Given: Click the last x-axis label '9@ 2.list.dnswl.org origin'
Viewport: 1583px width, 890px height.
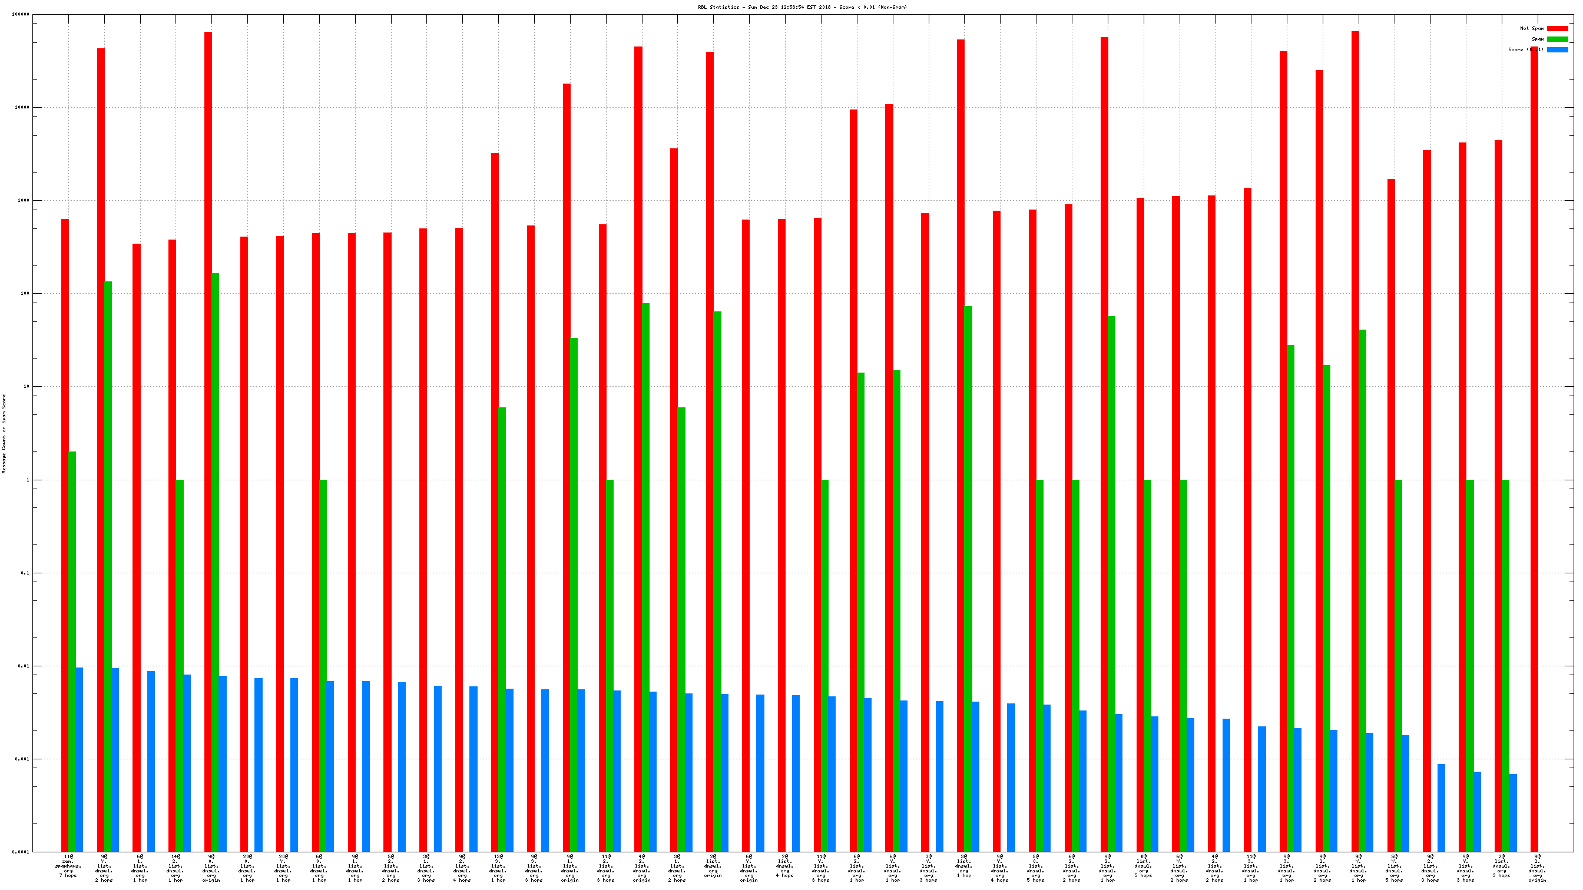Looking at the screenshot, I should pyautogui.click(x=1537, y=868).
